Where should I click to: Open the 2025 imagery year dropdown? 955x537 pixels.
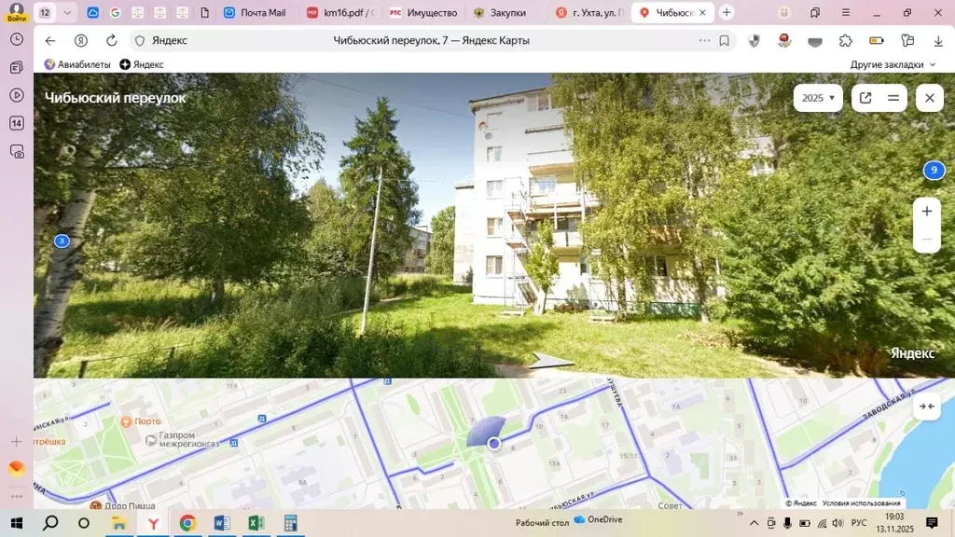[817, 97]
